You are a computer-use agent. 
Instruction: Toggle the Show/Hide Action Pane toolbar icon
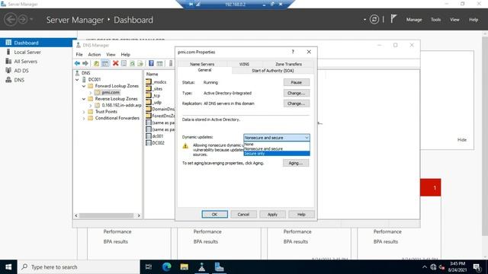pyautogui.click(x=159, y=63)
